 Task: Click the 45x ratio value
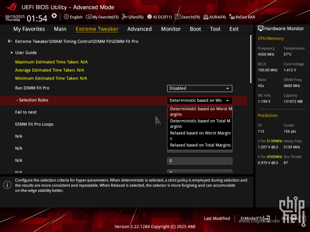(x=261, y=86)
